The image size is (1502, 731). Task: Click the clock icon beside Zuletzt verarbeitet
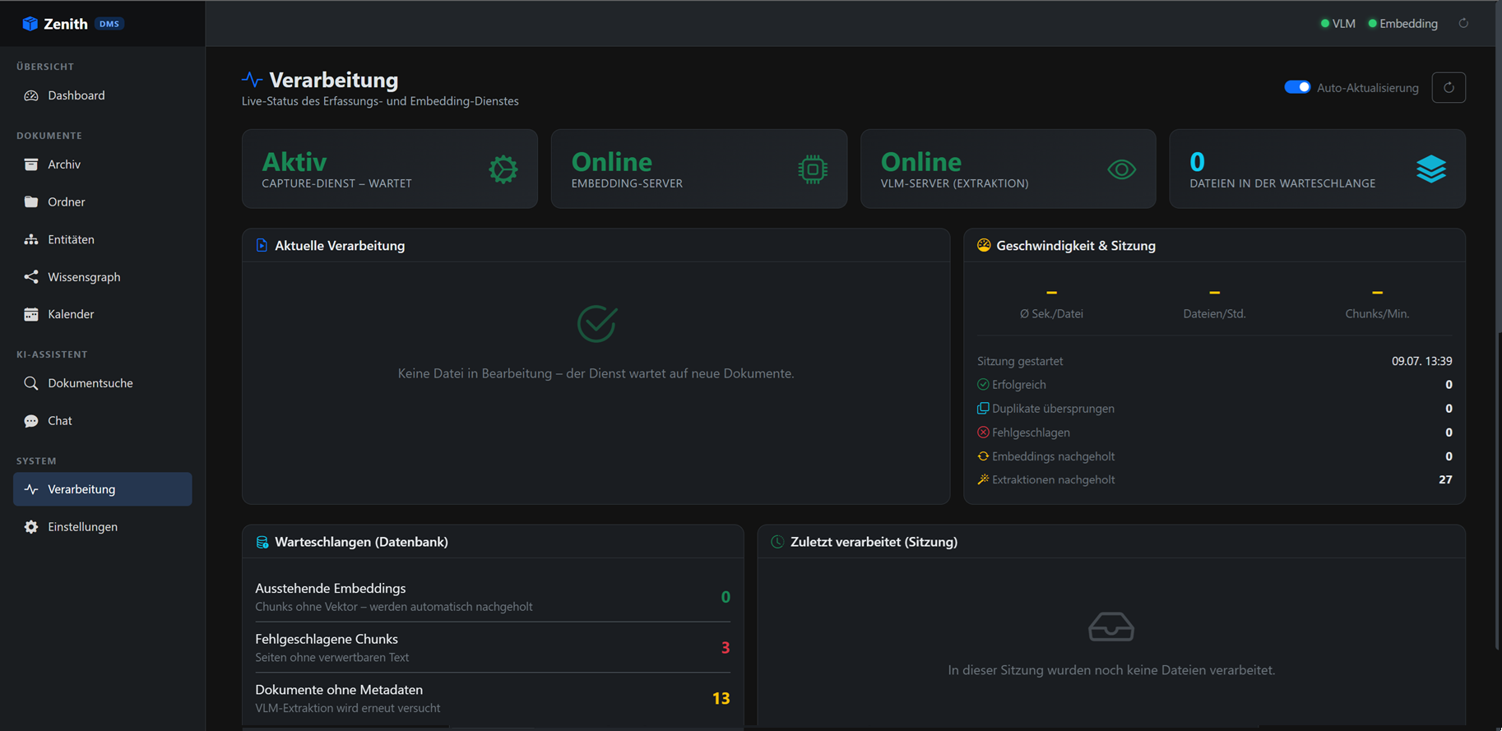click(777, 542)
